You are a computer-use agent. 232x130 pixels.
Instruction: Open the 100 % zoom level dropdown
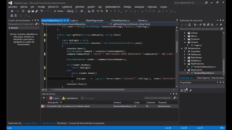(x=50, y=90)
